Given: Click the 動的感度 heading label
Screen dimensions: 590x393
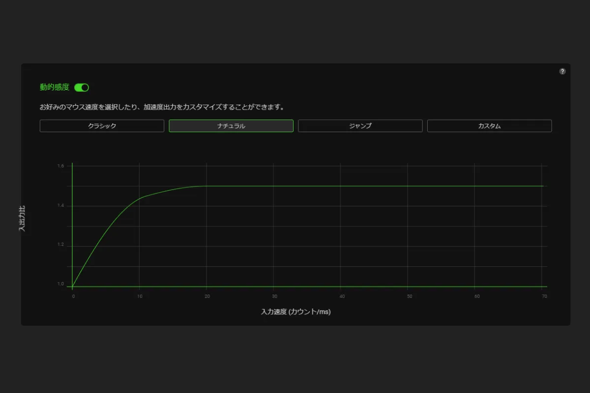Looking at the screenshot, I should tap(55, 87).
